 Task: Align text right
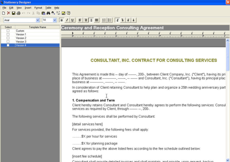[x=86, y=20]
